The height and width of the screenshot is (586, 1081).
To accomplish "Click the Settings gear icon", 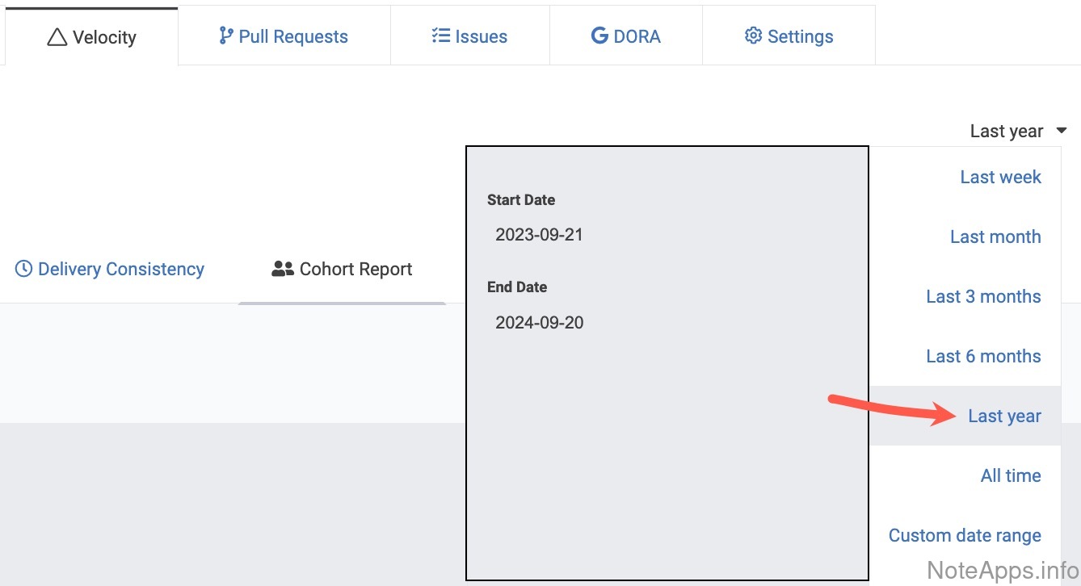I will click(753, 36).
